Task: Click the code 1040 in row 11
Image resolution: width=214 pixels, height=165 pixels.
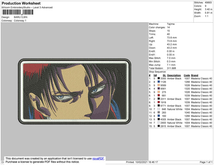Action: point(187,112)
